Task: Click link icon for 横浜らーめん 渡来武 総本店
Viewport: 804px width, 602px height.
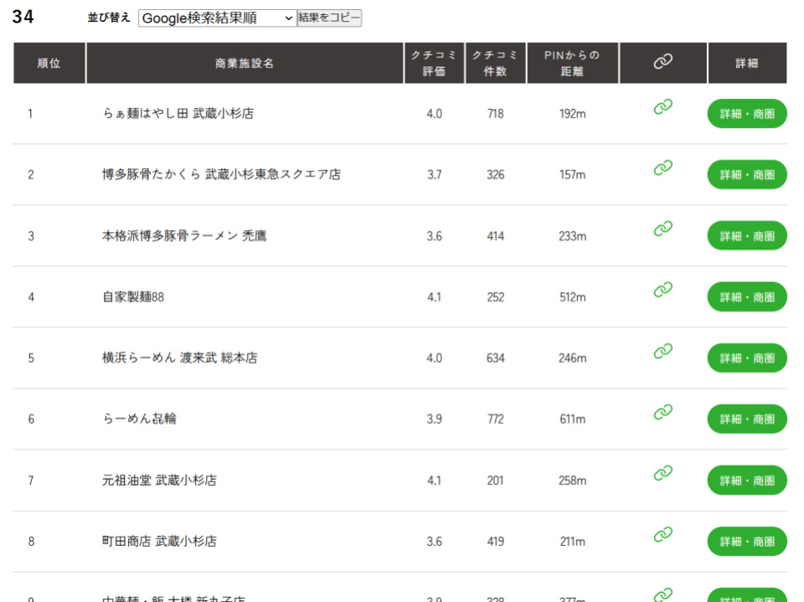Action: tap(662, 352)
